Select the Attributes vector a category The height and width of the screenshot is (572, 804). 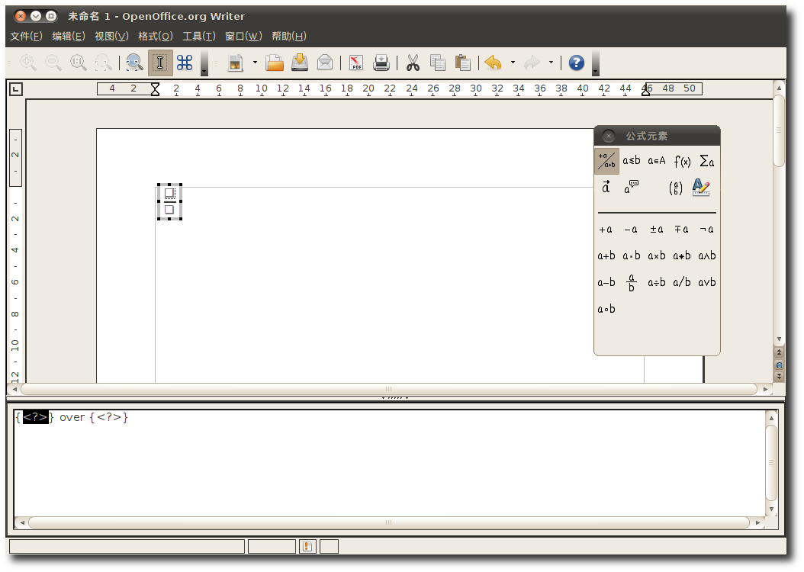click(606, 187)
